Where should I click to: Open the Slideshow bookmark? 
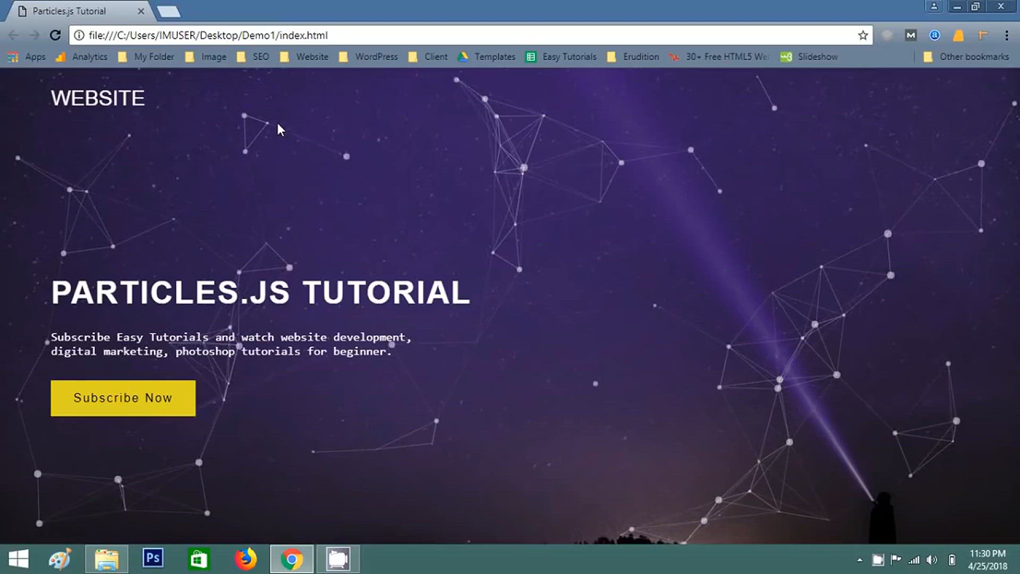809,57
